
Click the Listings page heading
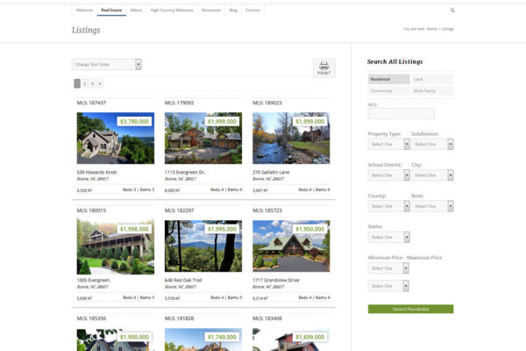coord(86,30)
